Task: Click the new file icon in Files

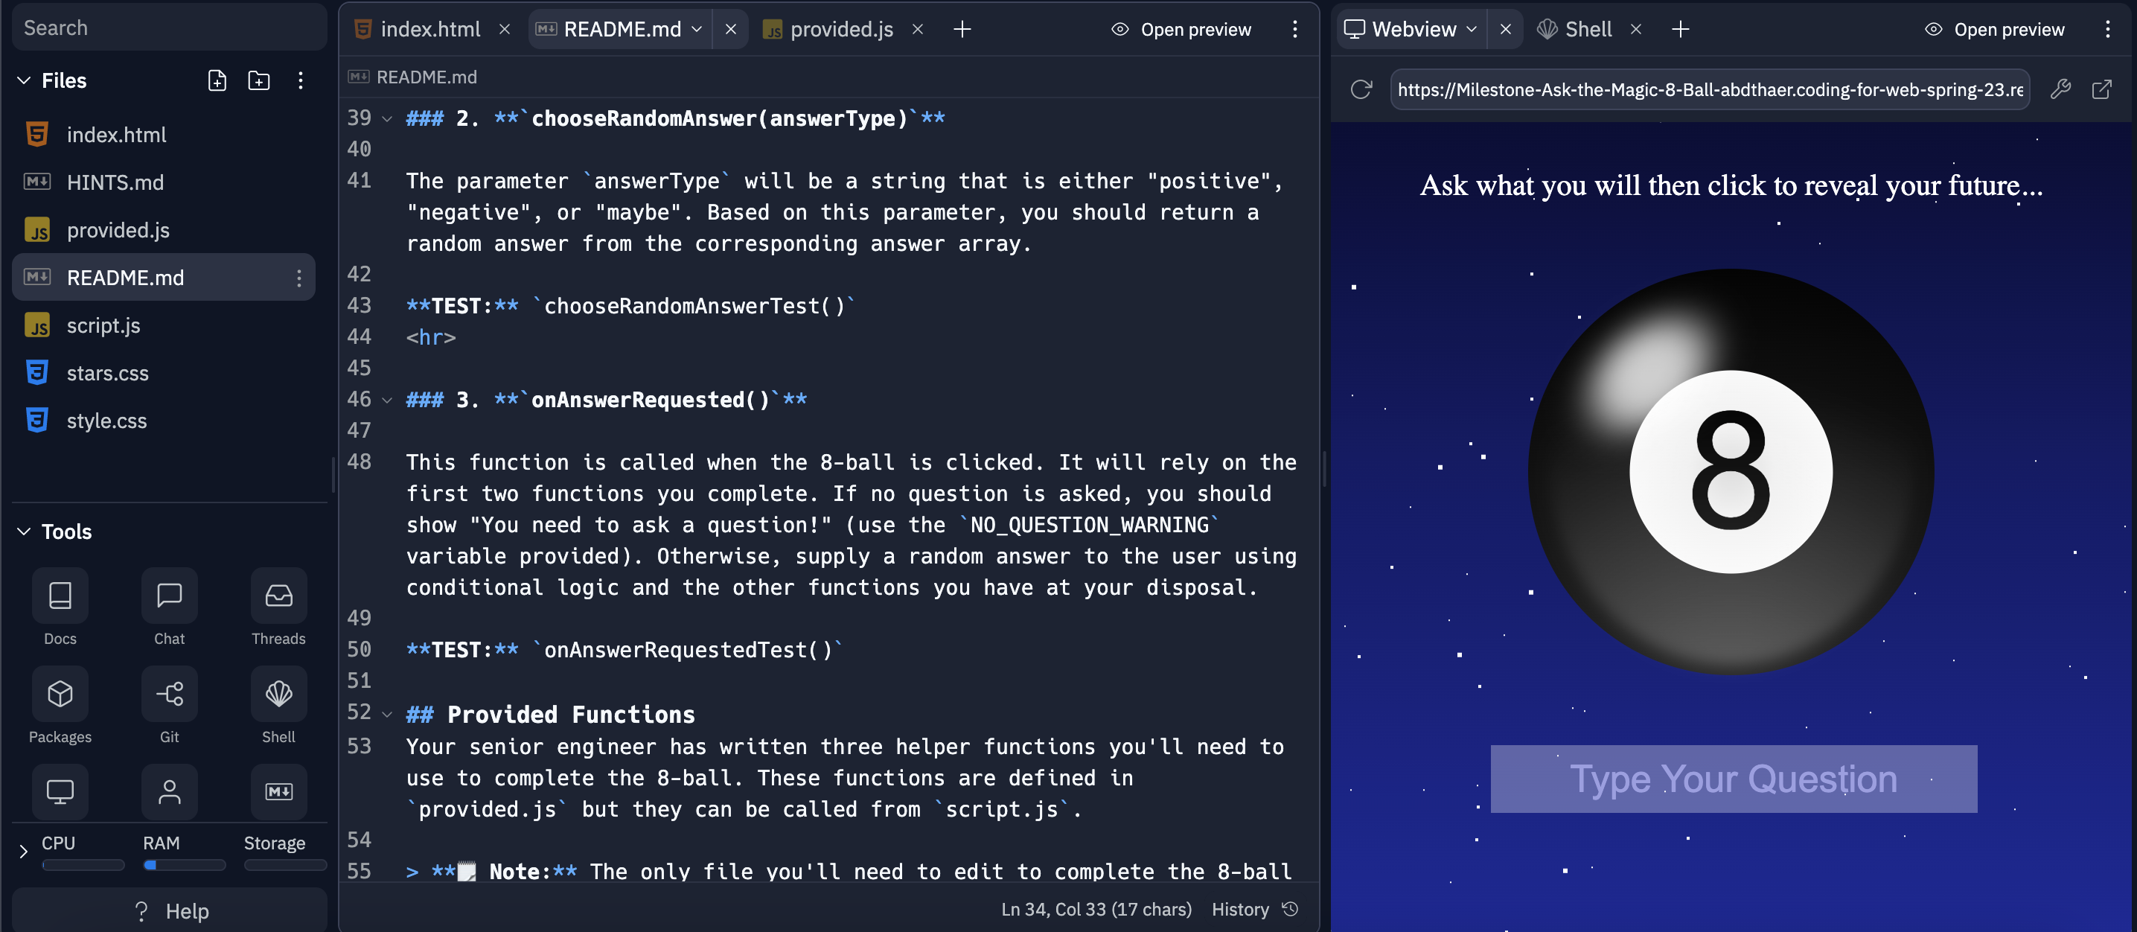Action: click(217, 80)
